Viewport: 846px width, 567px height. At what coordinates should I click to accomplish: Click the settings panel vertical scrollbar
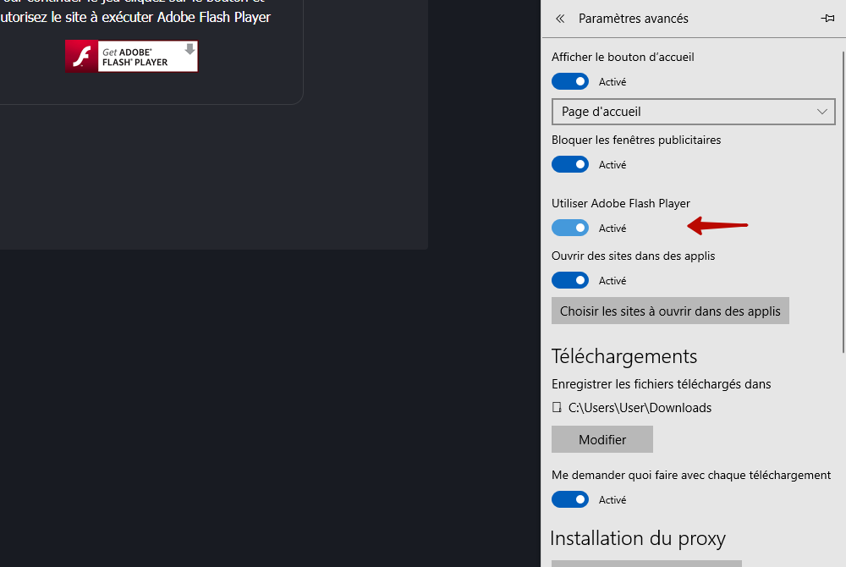pos(842,195)
